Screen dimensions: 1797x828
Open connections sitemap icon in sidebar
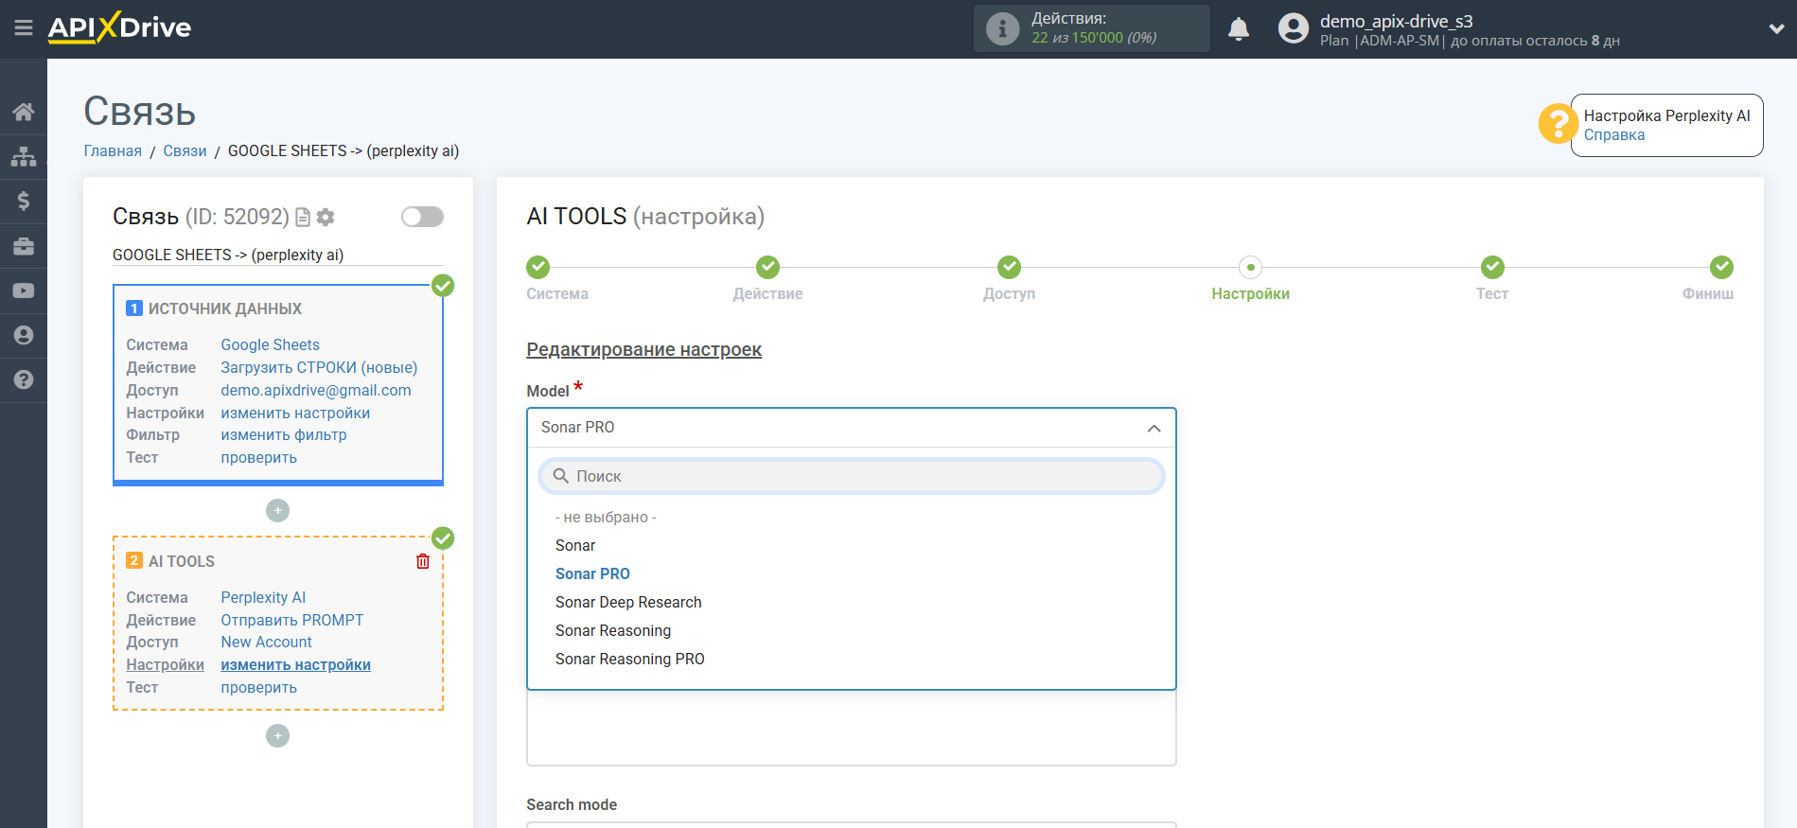pyautogui.click(x=24, y=156)
